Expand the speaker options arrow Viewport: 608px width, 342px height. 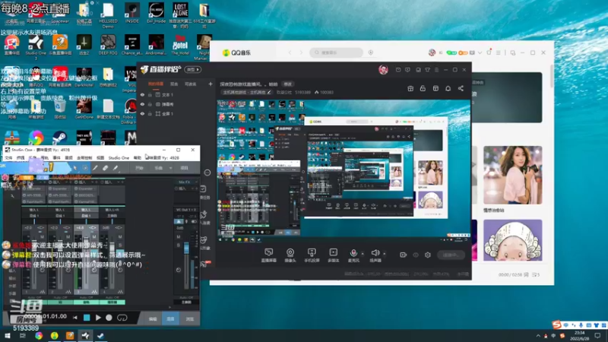click(x=385, y=254)
